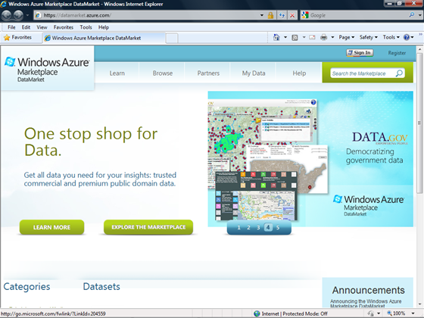Viewport: 424px width, 318px height.
Task: Click the Register link
Action: point(397,53)
